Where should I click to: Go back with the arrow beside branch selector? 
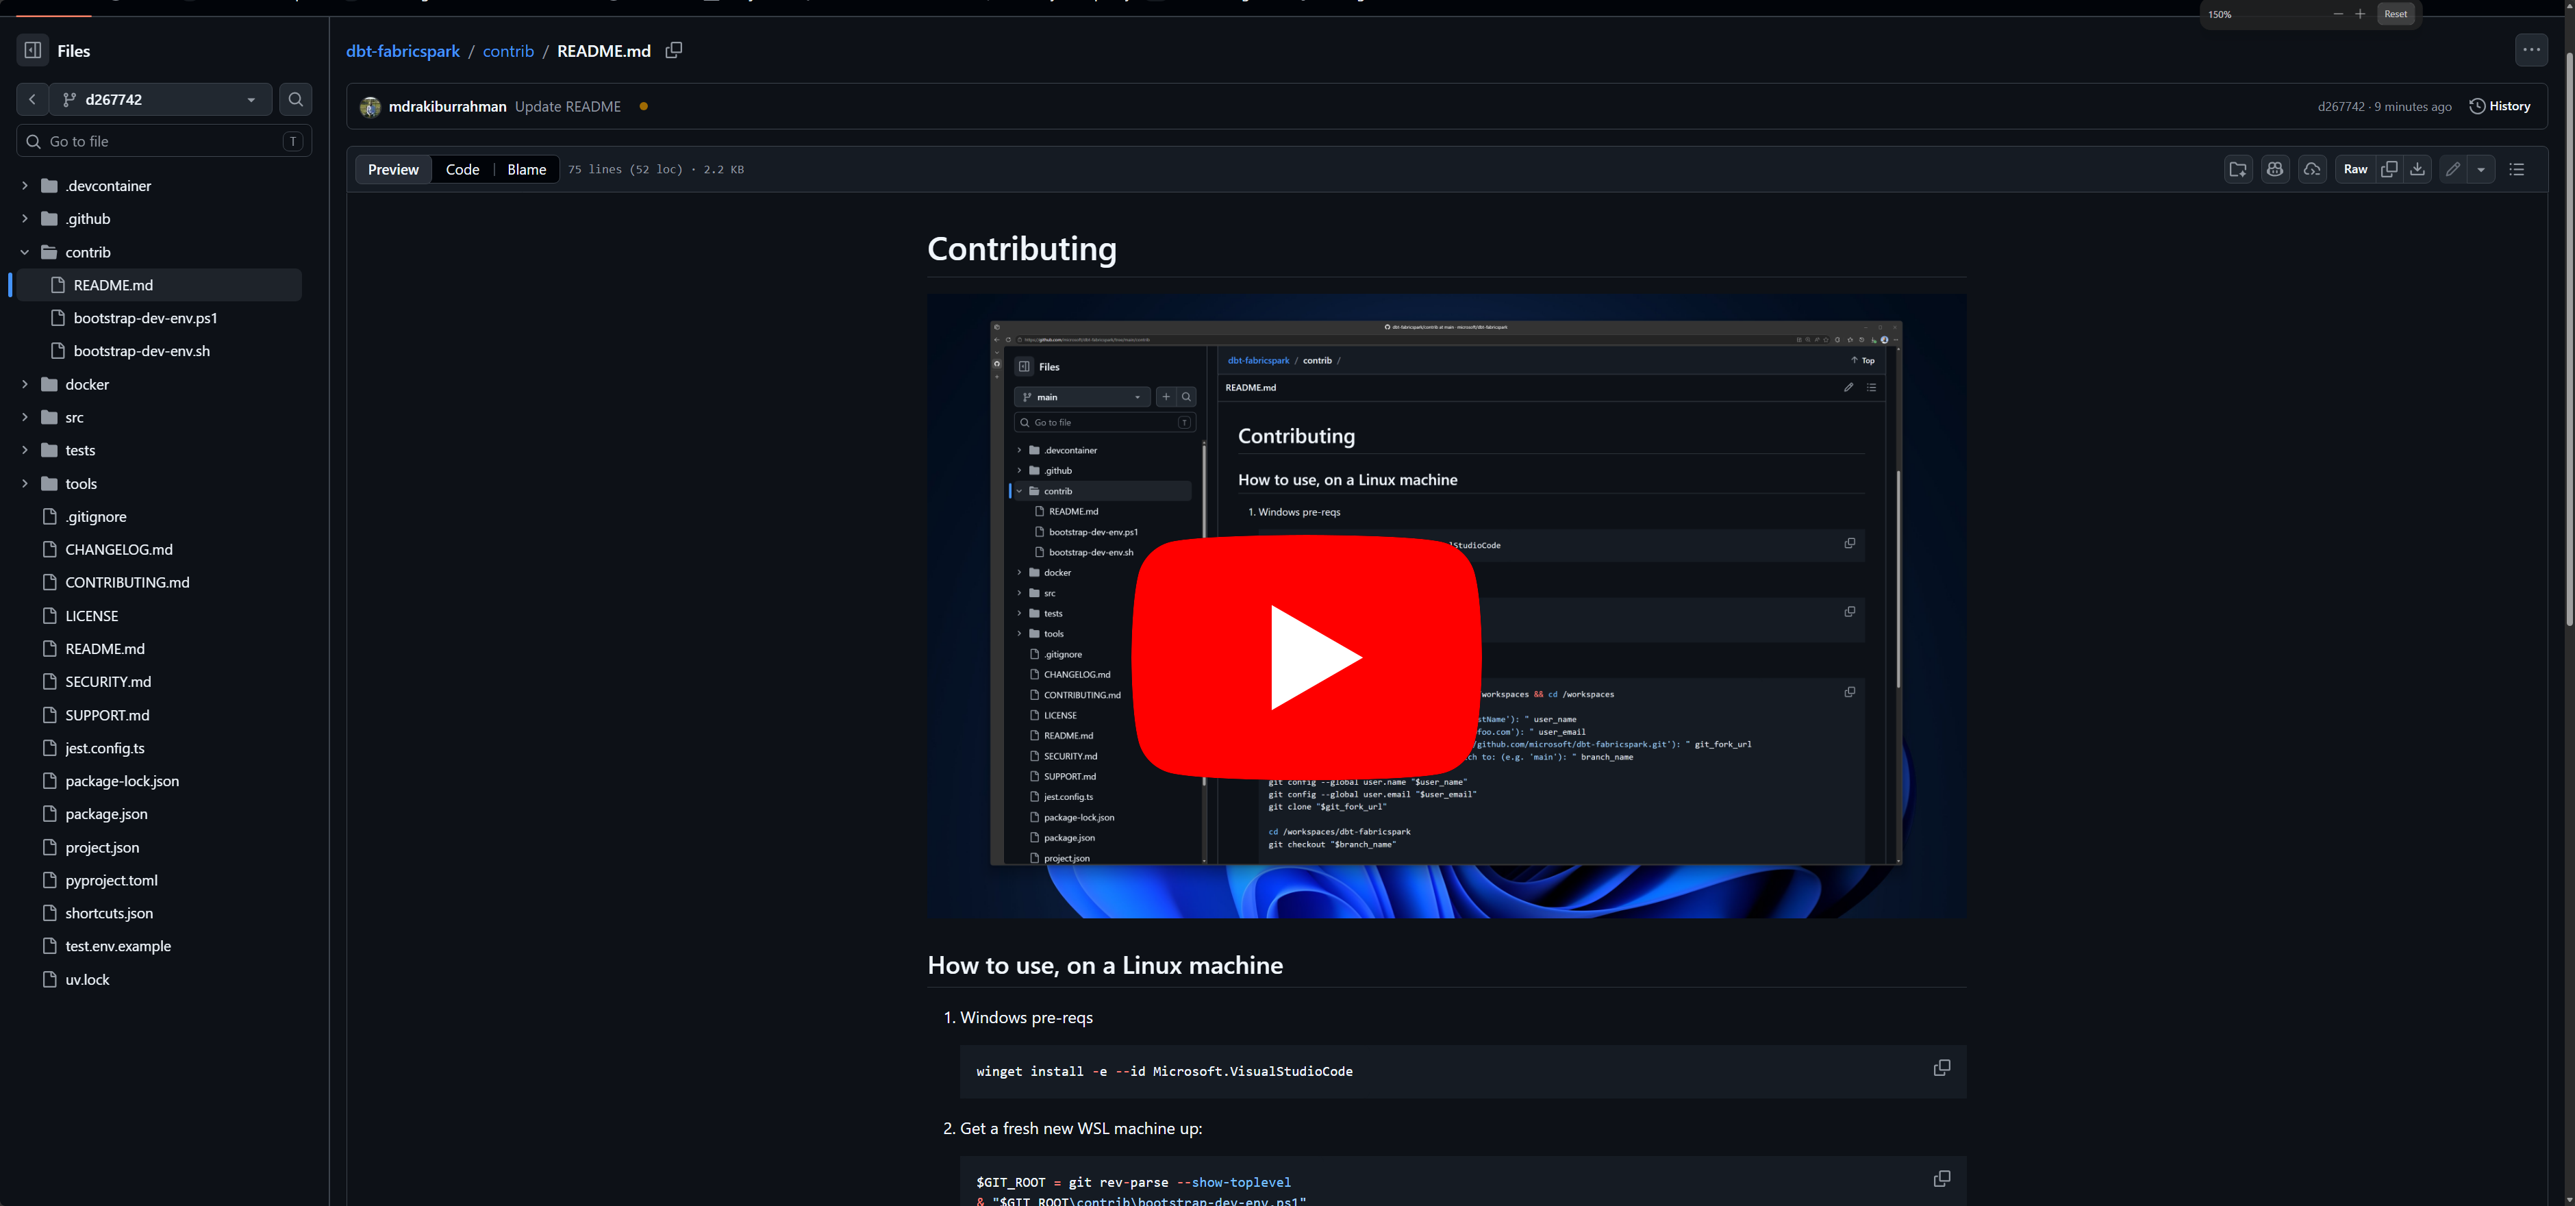coord(32,99)
